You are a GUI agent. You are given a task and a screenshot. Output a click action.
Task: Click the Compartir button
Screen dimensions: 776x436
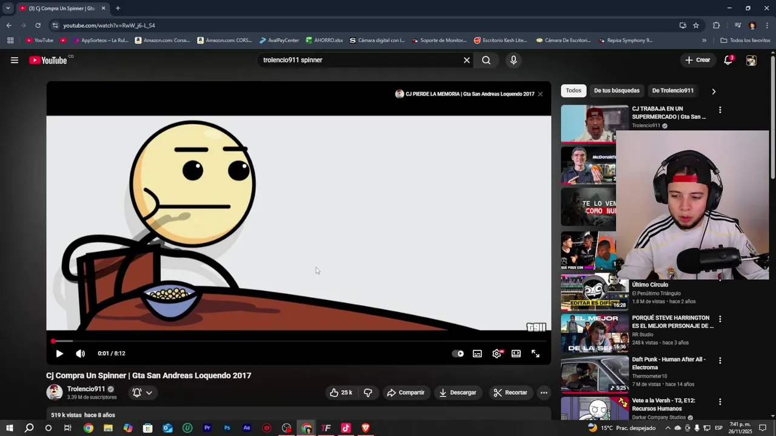click(x=406, y=392)
